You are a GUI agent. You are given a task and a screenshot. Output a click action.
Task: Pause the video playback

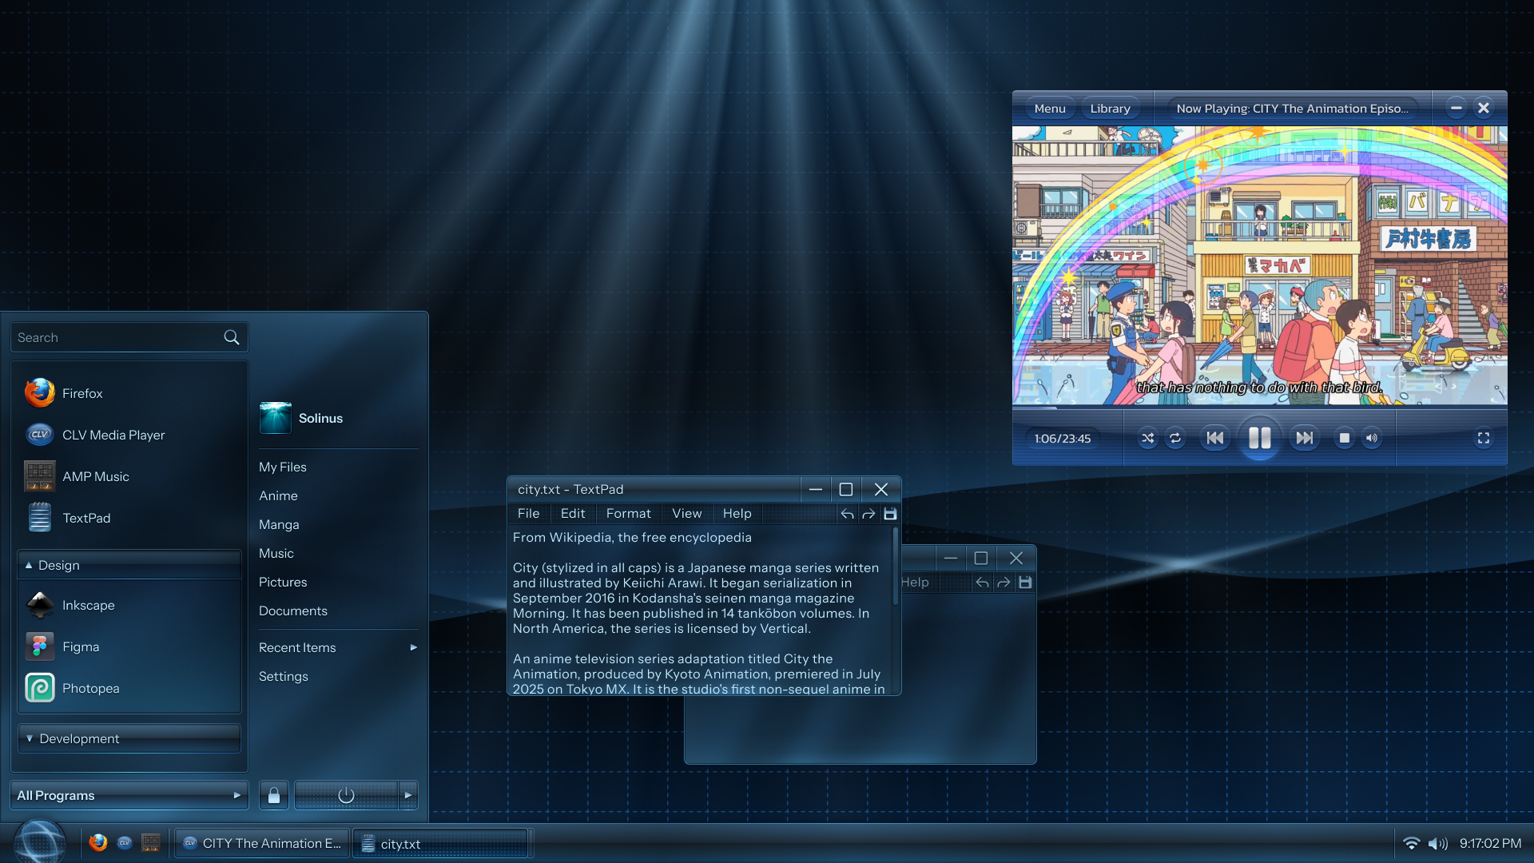tap(1259, 438)
